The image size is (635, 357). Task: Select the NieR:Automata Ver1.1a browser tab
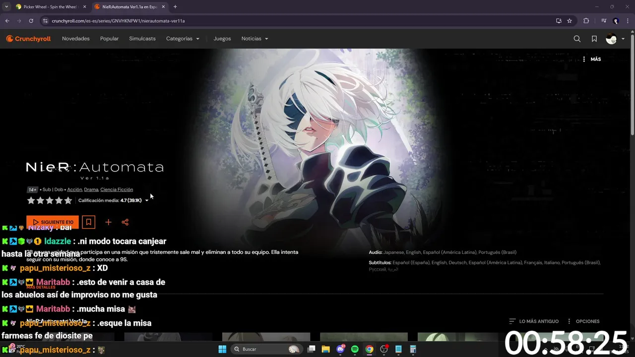pos(130,7)
